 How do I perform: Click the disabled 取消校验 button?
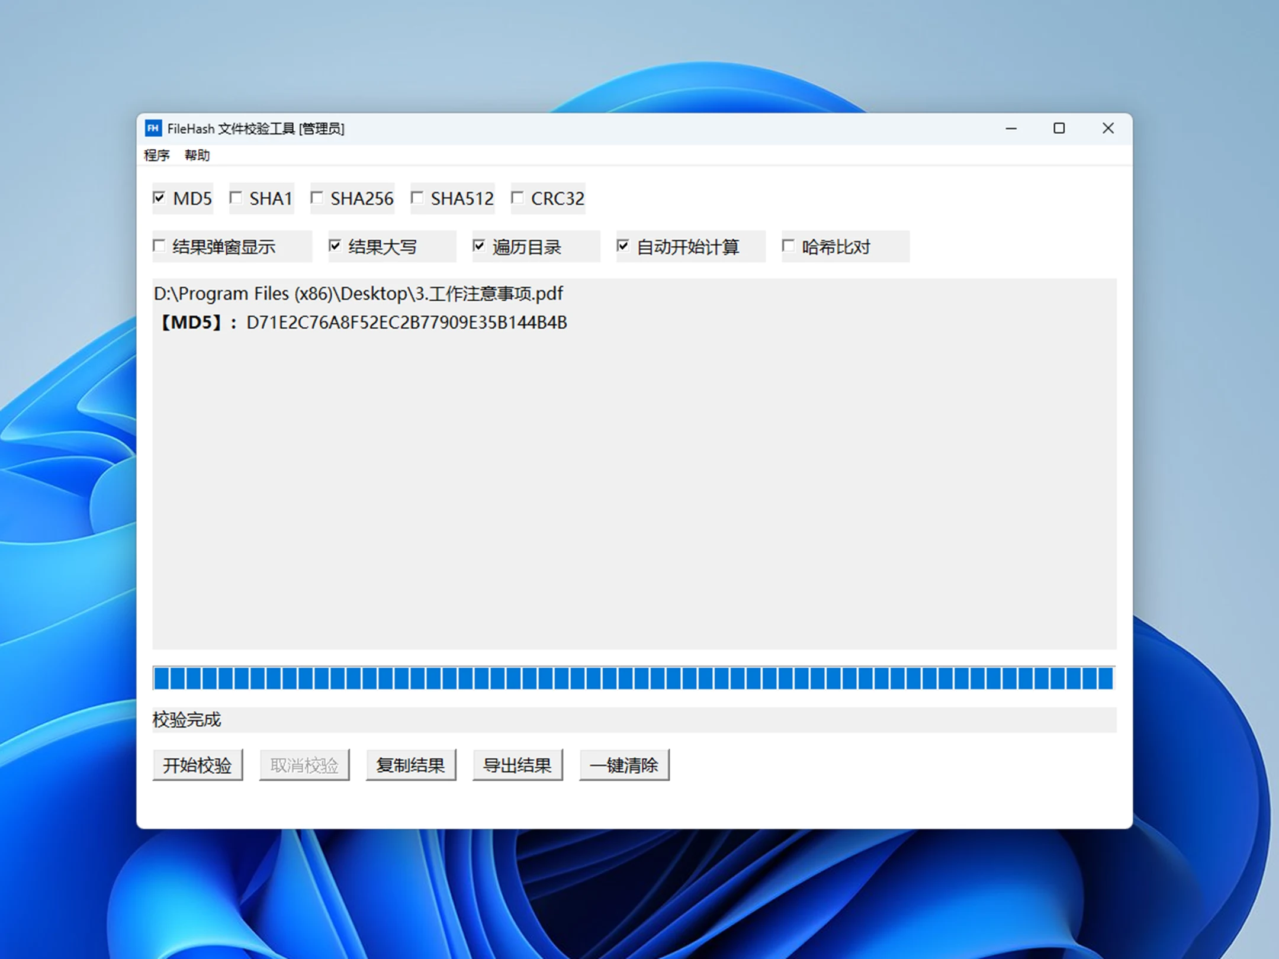[304, 765]
